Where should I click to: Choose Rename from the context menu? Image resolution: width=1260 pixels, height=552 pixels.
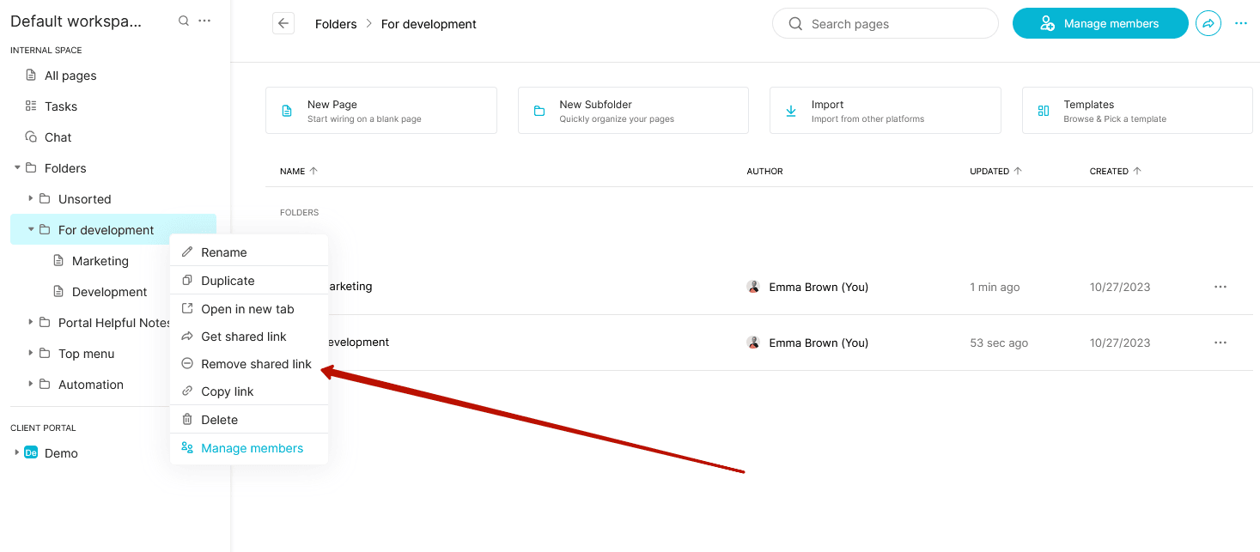pos(249,252)
